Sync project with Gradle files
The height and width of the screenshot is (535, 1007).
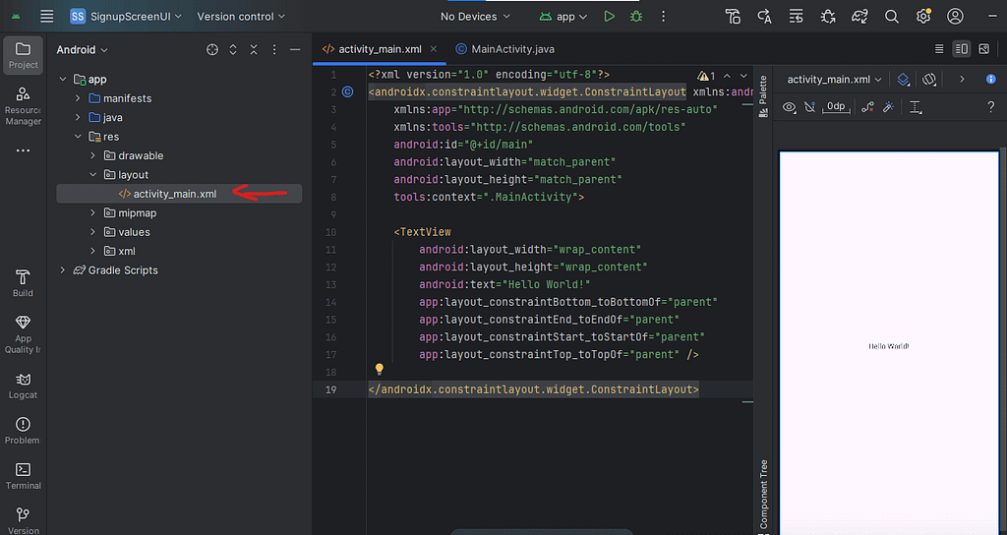pyautogui.click(x=859, y=17)
